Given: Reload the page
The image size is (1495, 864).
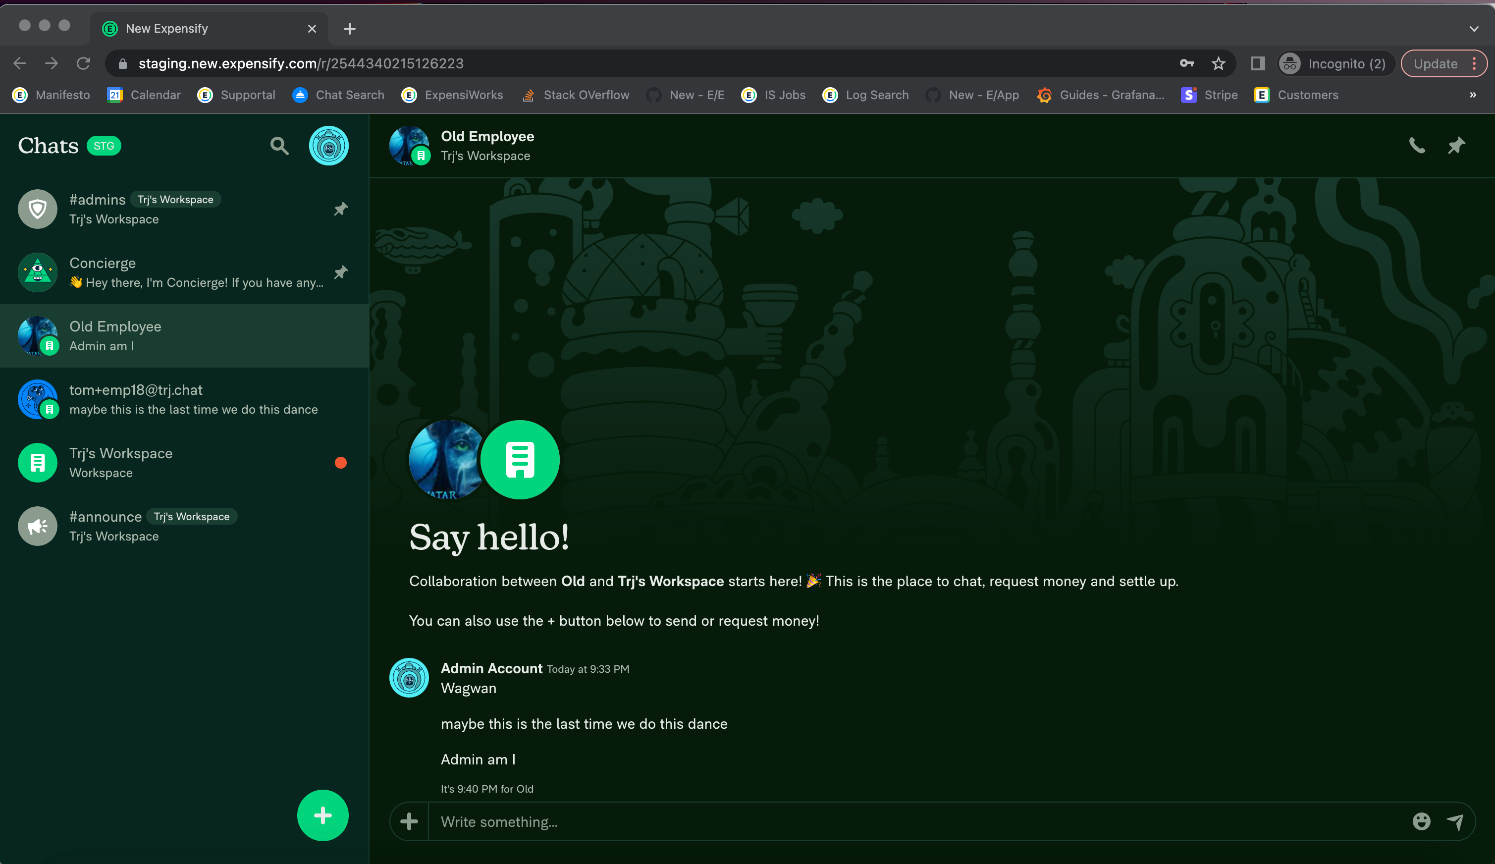Looking at the screenshot, I should 84,63.
